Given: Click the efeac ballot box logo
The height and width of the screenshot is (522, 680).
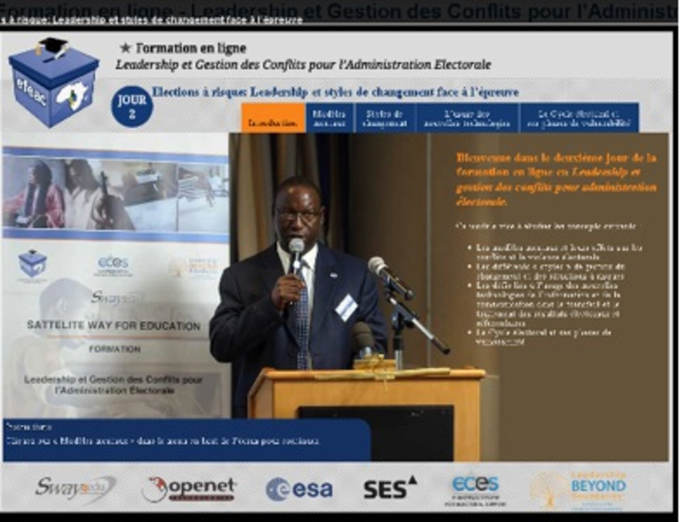Looking at the screenshot, I should [53, 83].
